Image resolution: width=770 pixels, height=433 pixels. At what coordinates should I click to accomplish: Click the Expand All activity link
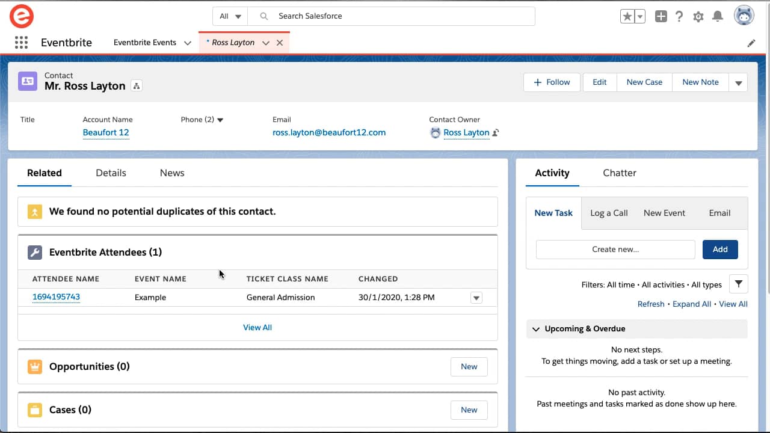692,304
